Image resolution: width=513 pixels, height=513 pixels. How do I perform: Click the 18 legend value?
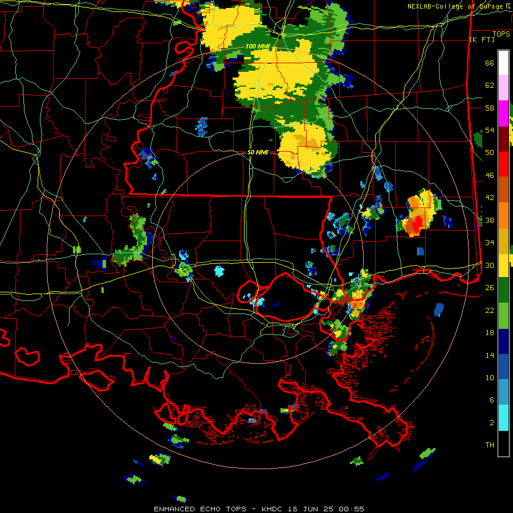(x=490, y=333)
